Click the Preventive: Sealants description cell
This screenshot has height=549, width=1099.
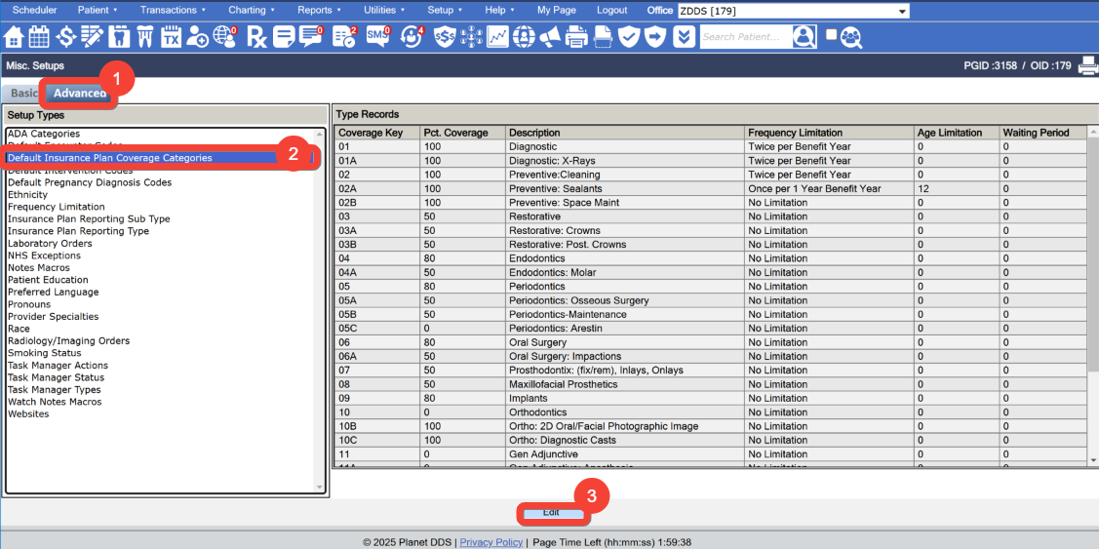[x=624, y=188]
